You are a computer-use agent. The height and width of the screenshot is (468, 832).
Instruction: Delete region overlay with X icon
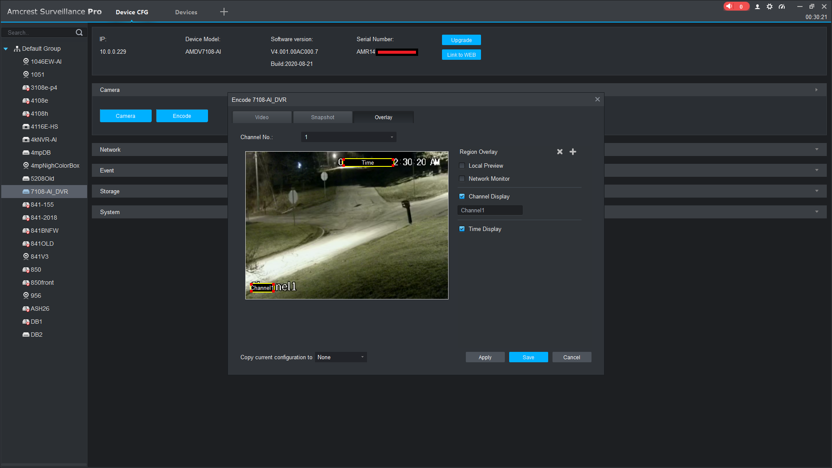(x=560, y=152)
